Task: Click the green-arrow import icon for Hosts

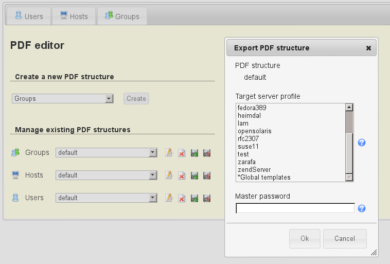Action: tap(194, 175)
